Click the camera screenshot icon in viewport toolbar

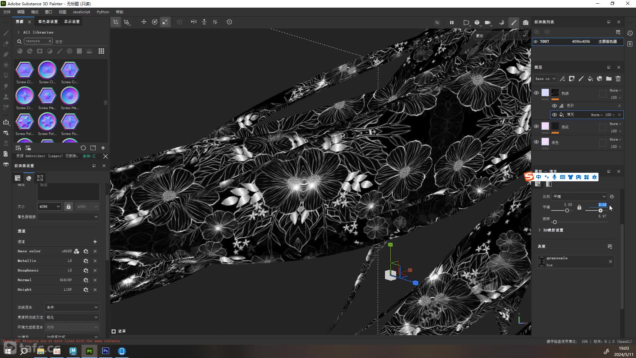[x=526, y=23]
